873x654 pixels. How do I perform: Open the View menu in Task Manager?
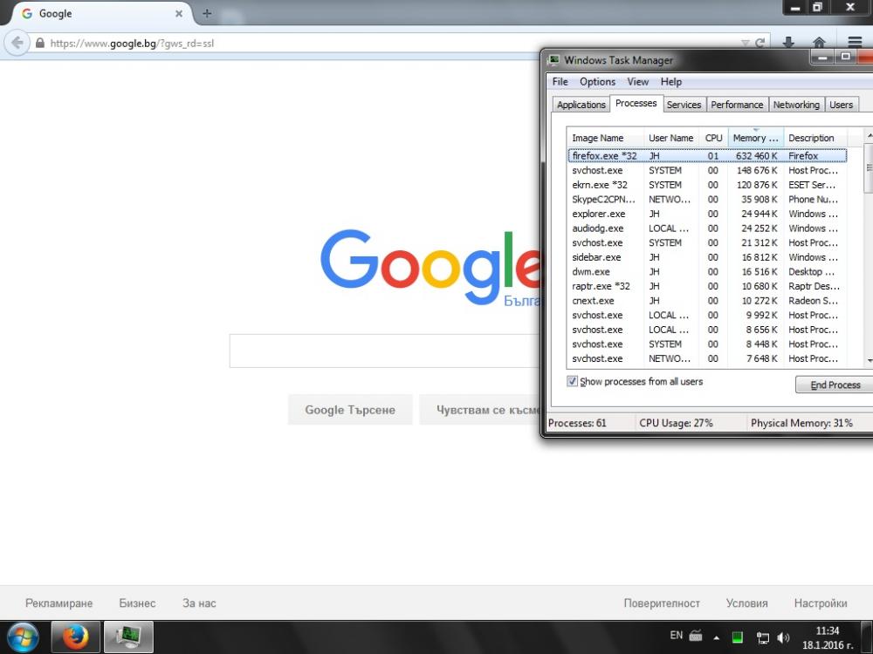pyautogui.click(x=638, y=82)
